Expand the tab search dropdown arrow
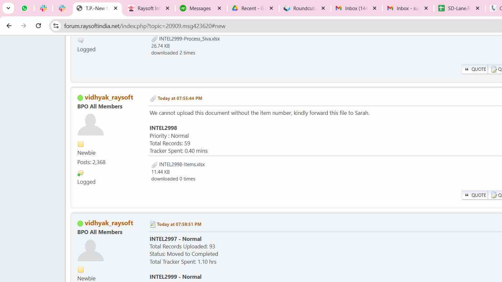This screenshot has height=282, width=502. click(x=8, y=8)
